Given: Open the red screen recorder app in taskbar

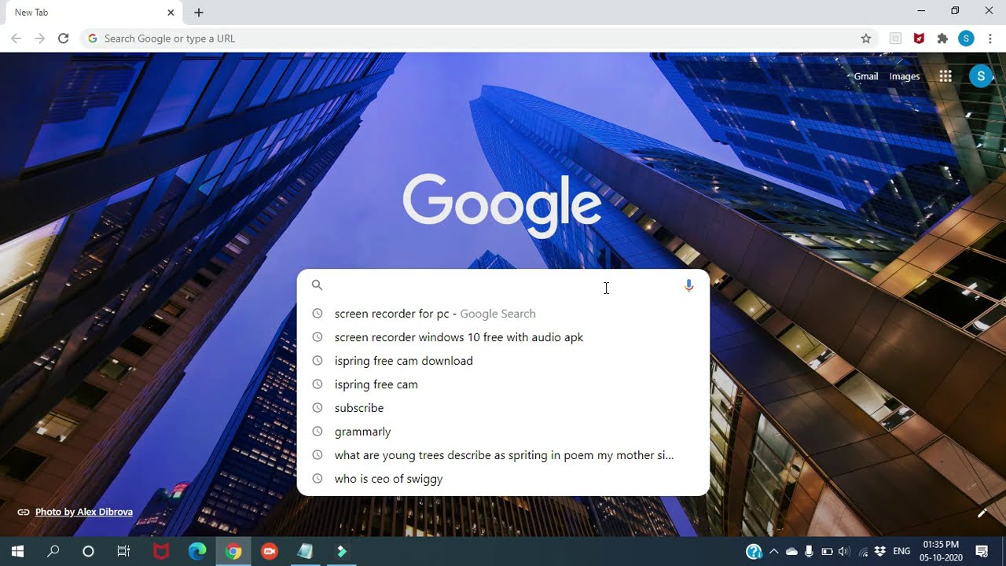Looking at the screenshot, I should tap(269, 551).
